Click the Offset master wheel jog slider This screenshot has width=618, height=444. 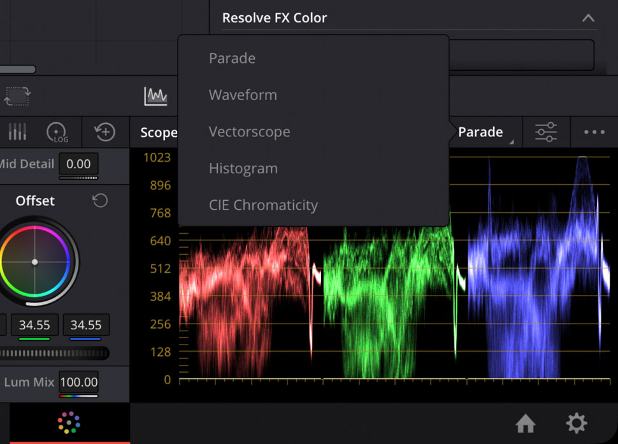[x=54, y=353]
